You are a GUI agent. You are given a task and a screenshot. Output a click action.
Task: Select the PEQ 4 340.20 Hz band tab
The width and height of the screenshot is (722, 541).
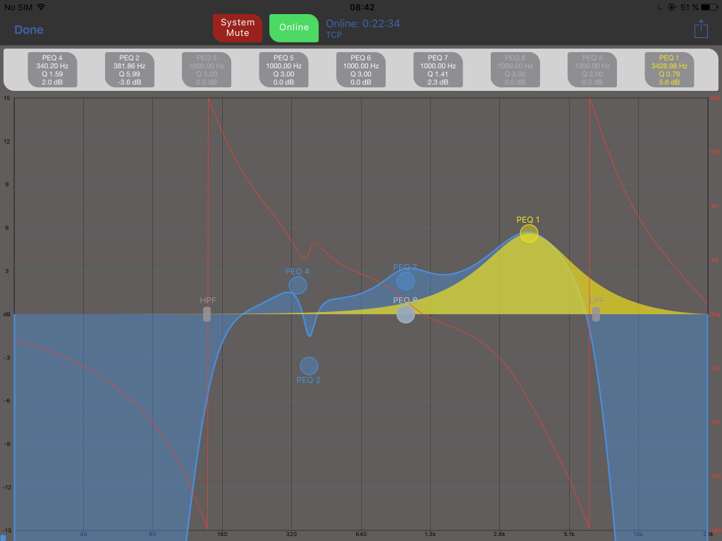pyautogui.click(x=52, y=70)
